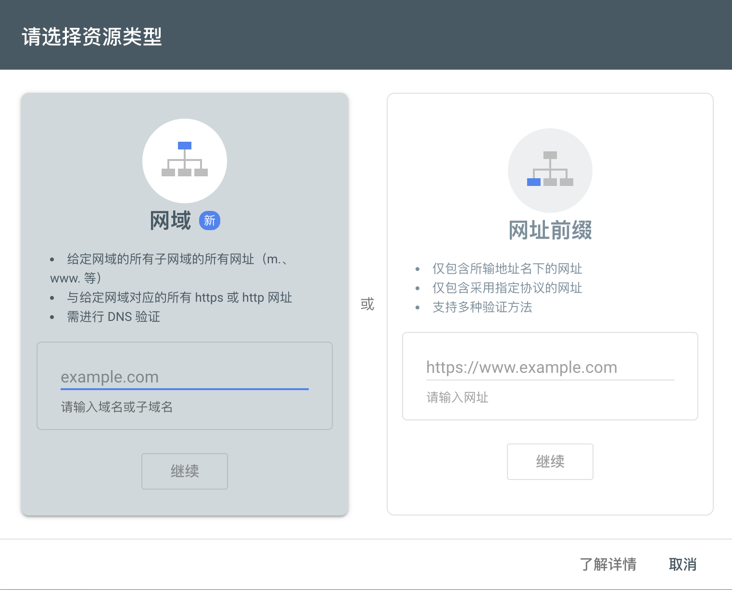Open 了解详情 to learn more

coord(608,564)
